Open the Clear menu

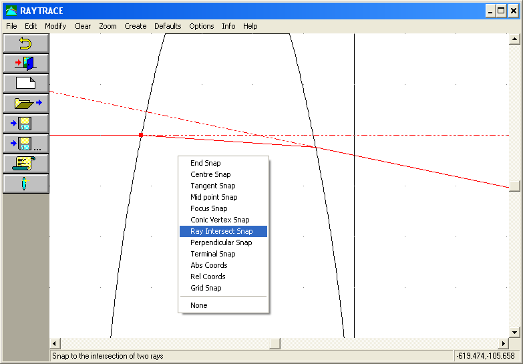pyautogui.click(x=82, y=26)
